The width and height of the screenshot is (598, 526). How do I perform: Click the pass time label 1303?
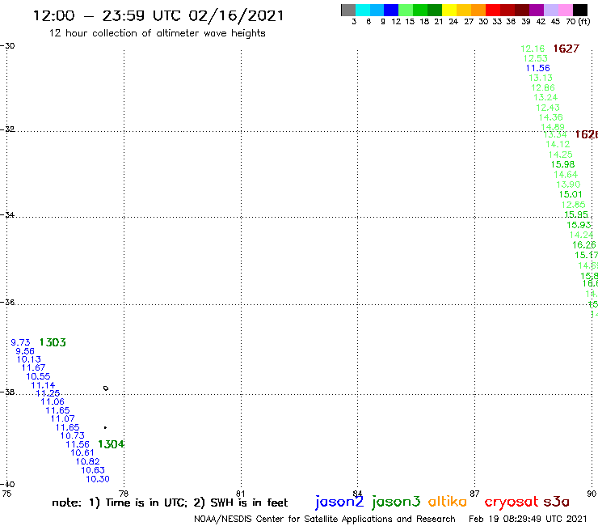[x=53, y=342]
